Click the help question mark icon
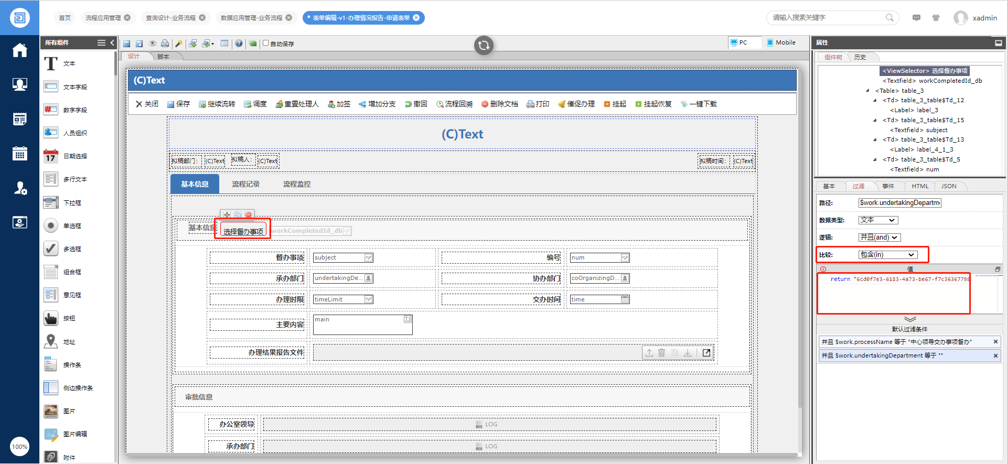 pos(239,44)
